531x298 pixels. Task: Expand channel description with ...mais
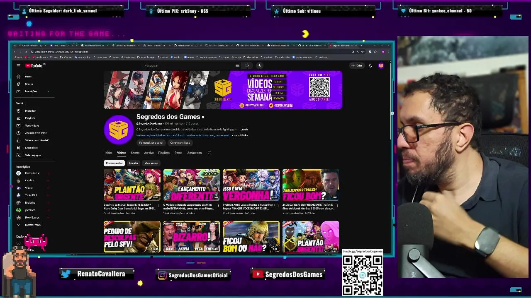(244, 130)
